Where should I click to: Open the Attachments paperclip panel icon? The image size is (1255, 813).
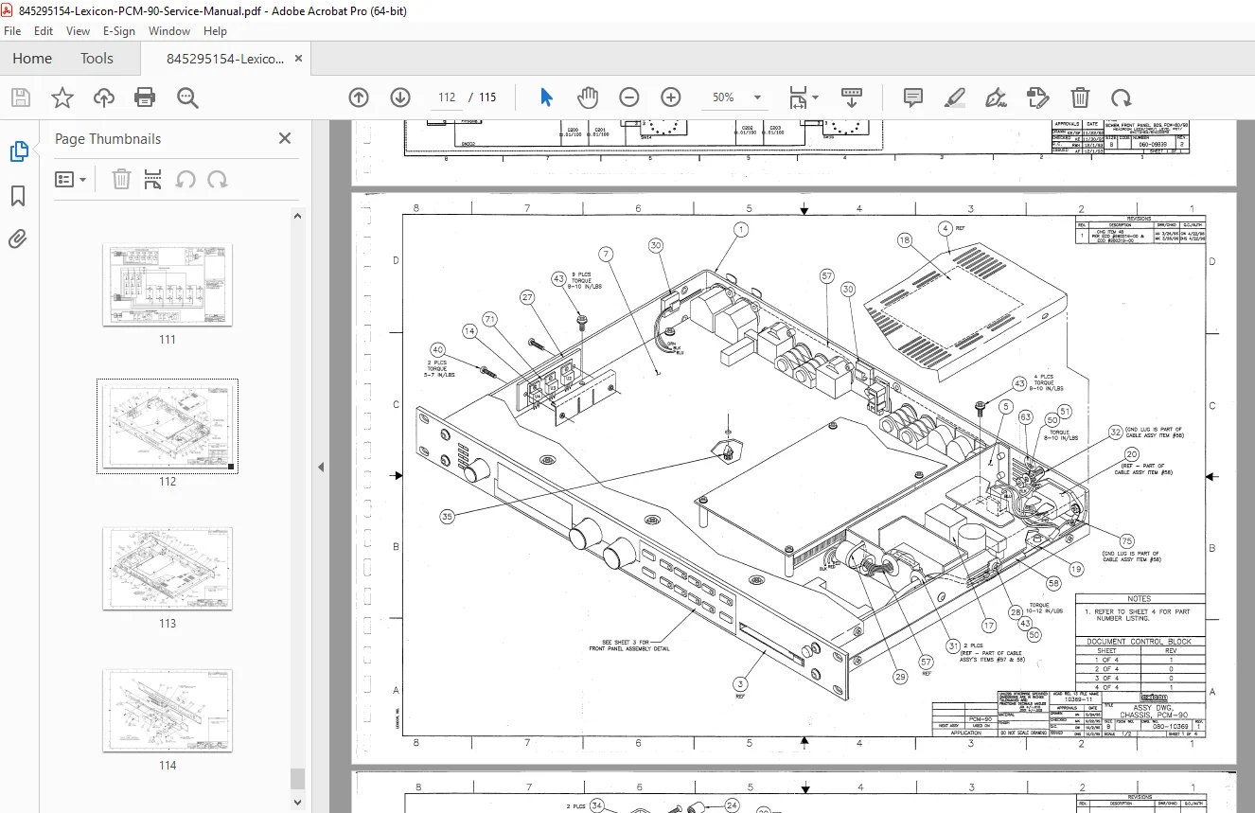(x=18, y=239)
